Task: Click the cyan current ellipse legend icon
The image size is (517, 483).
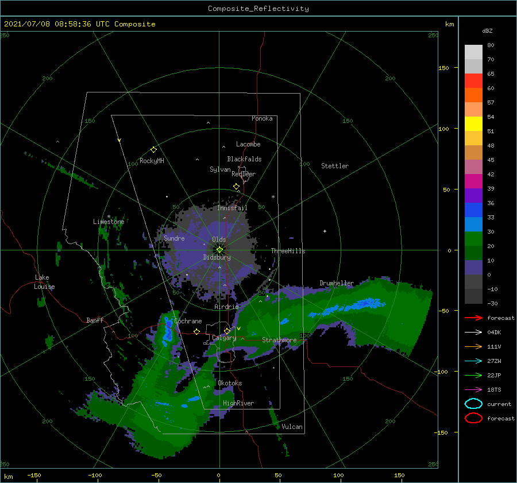Action: click(473, 404)
